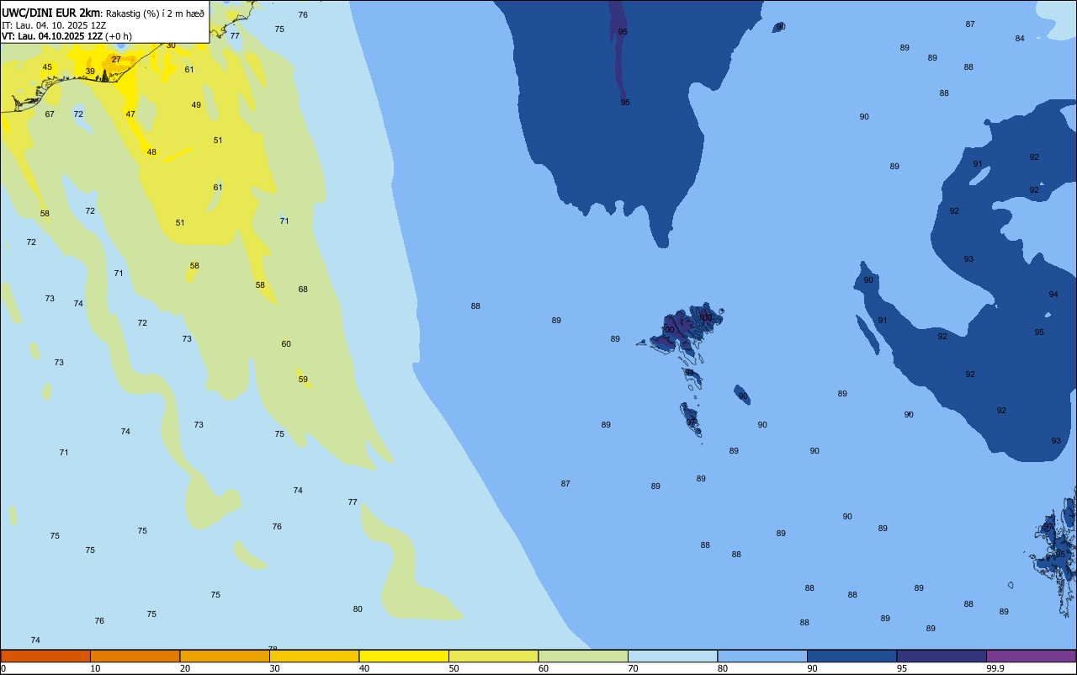Image resolution: width=1077 pixels, height=675 pixels.
Task: Click the title text "UWC/DINI EUR 2km"
Action: click(x=50, y=13)
